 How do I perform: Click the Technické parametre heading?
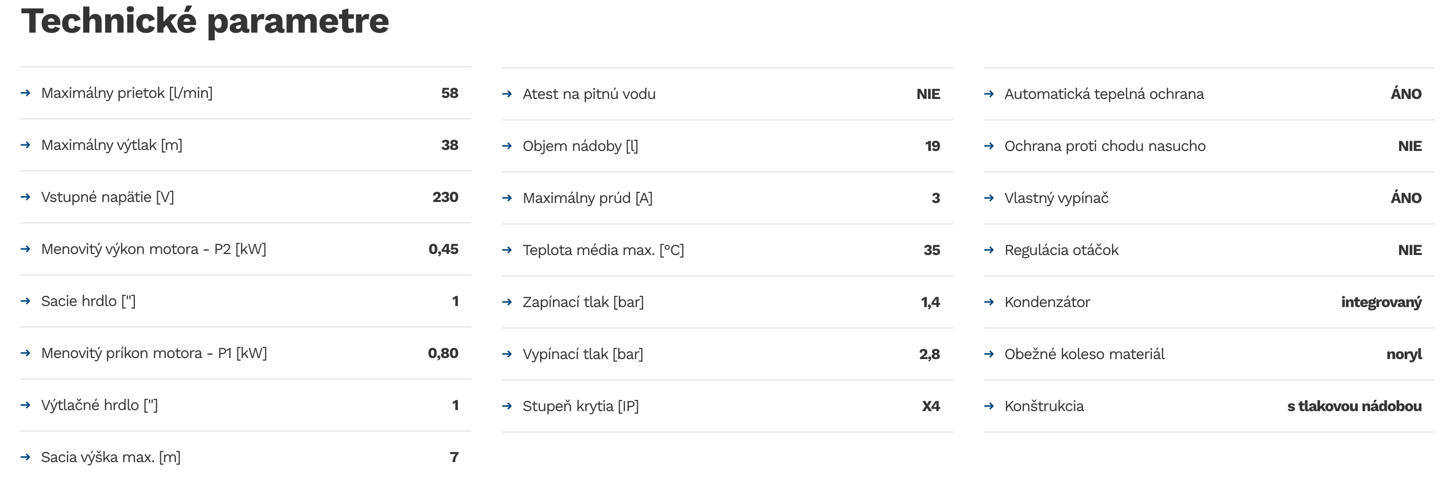pos(205,22)
